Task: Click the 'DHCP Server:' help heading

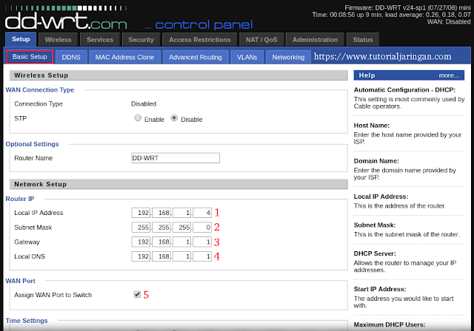Action: tap(375, 253)
